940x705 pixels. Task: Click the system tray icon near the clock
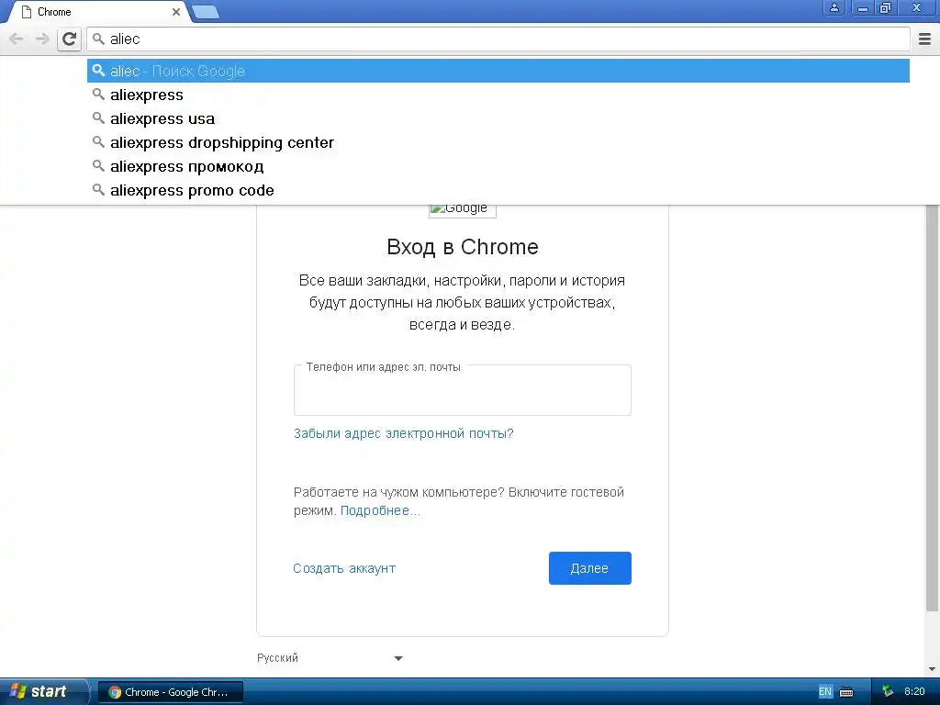(888, 692)
